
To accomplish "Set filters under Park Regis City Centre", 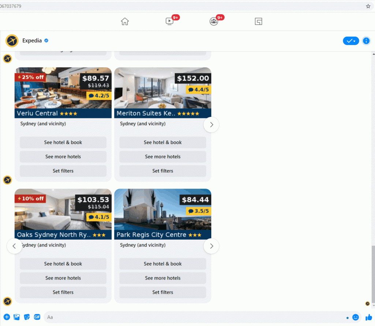I will pos(163,292).
